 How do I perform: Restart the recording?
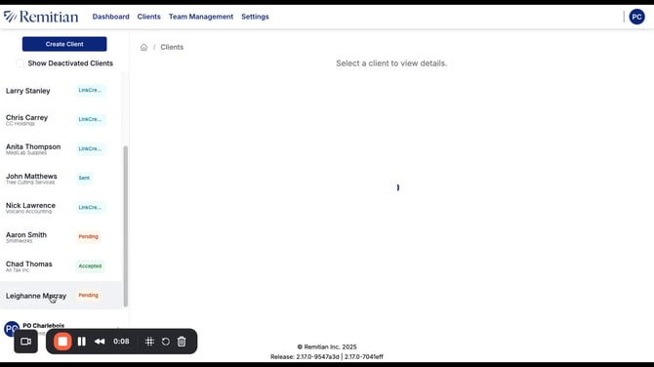[x=166, y=342]
